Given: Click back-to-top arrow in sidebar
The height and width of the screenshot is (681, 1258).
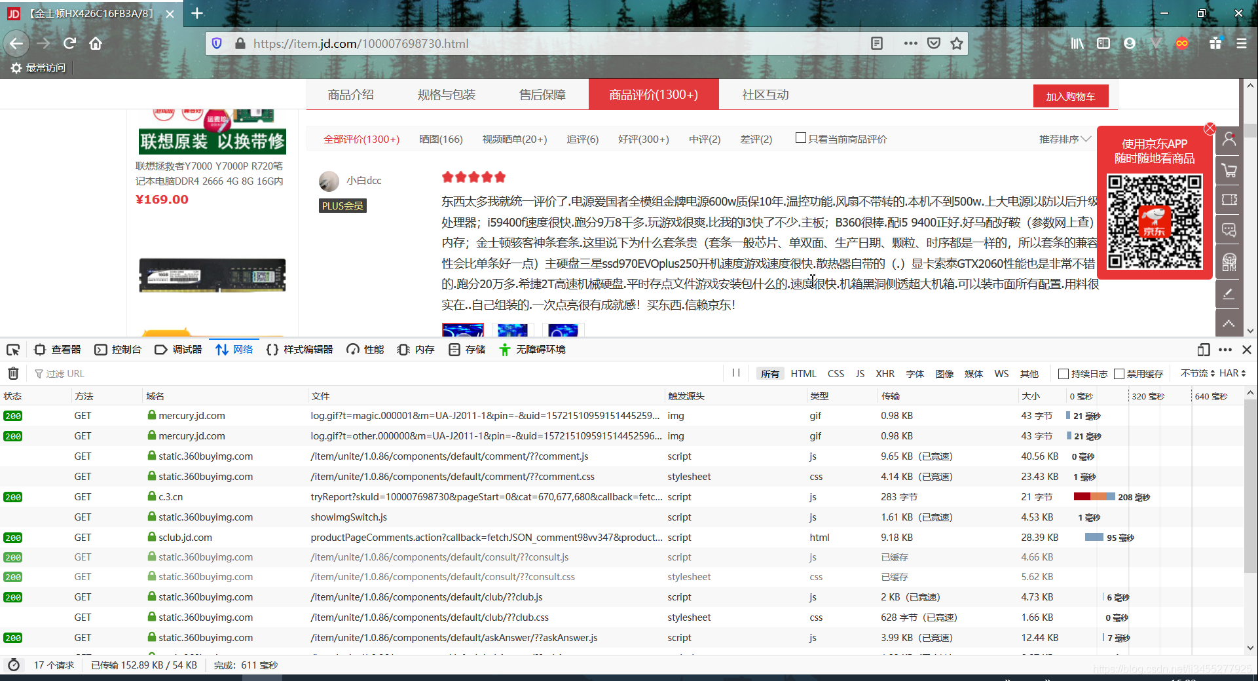Looking at the screenshot, I should pyautogui.click(x=1229, y=323).
